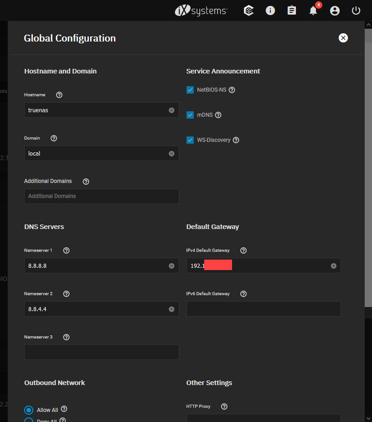Show help for Nameserver 2
This screenshot has width=372, height=422.
[66, 294]
